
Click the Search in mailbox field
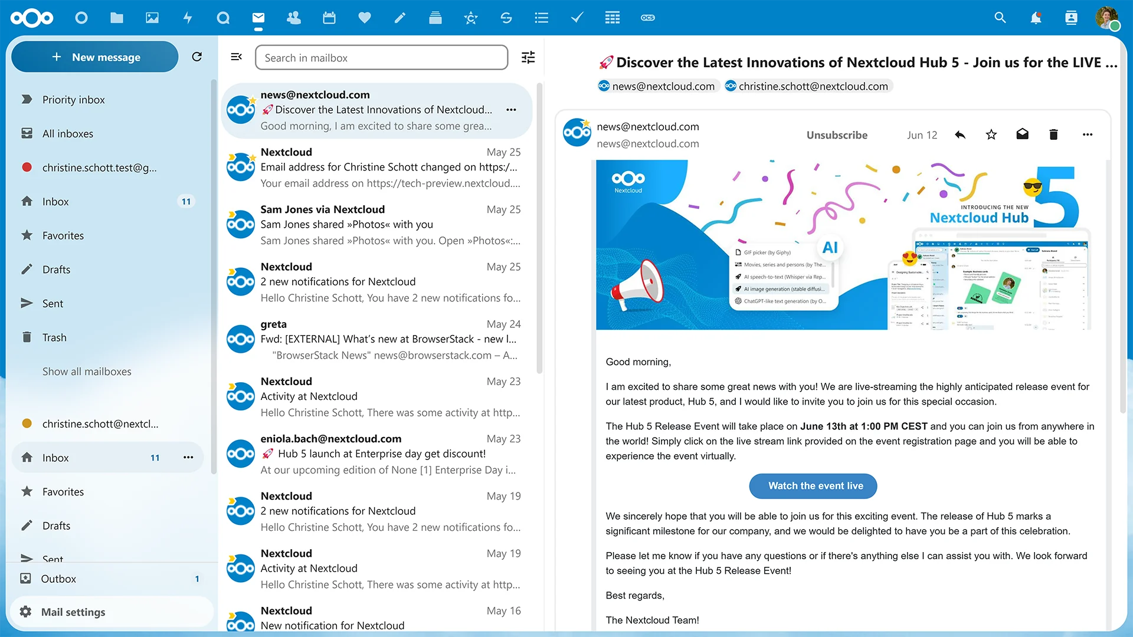[x=381, y=57]
